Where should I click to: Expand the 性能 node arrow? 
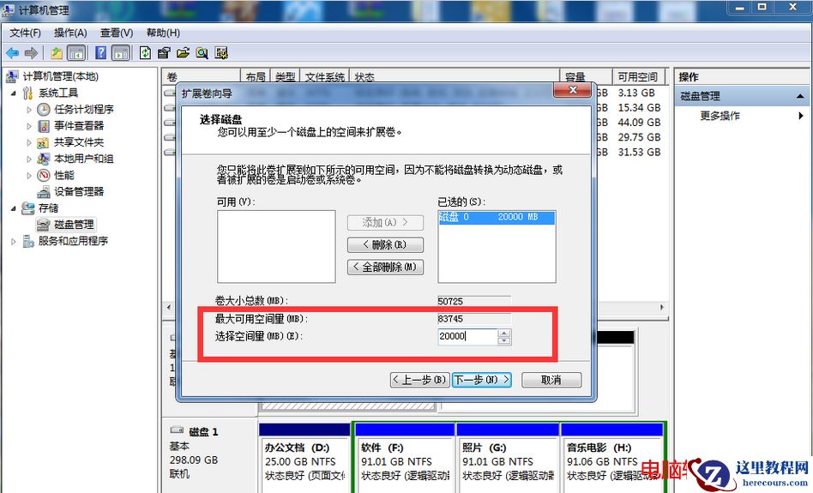(x=29, y=176)
